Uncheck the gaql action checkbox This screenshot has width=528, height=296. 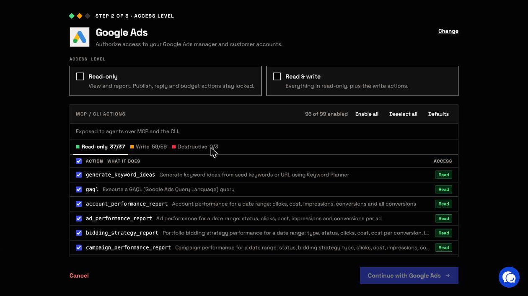pos(79,190)
